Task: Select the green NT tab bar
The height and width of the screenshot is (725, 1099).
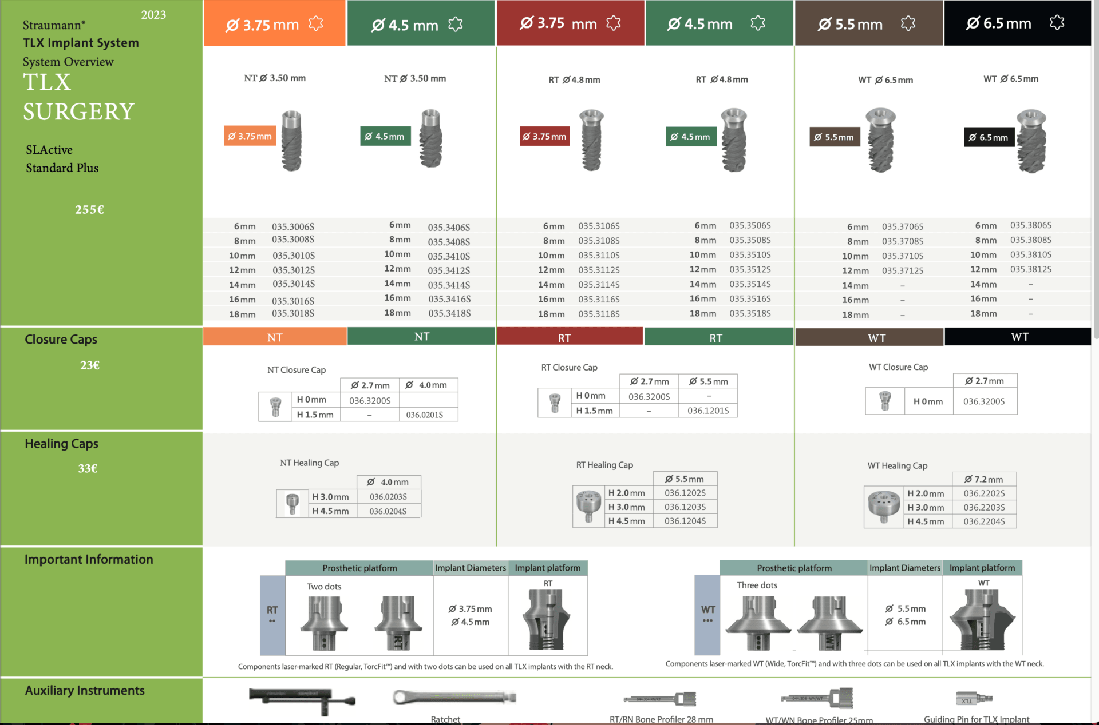Action: pos(421,336)
